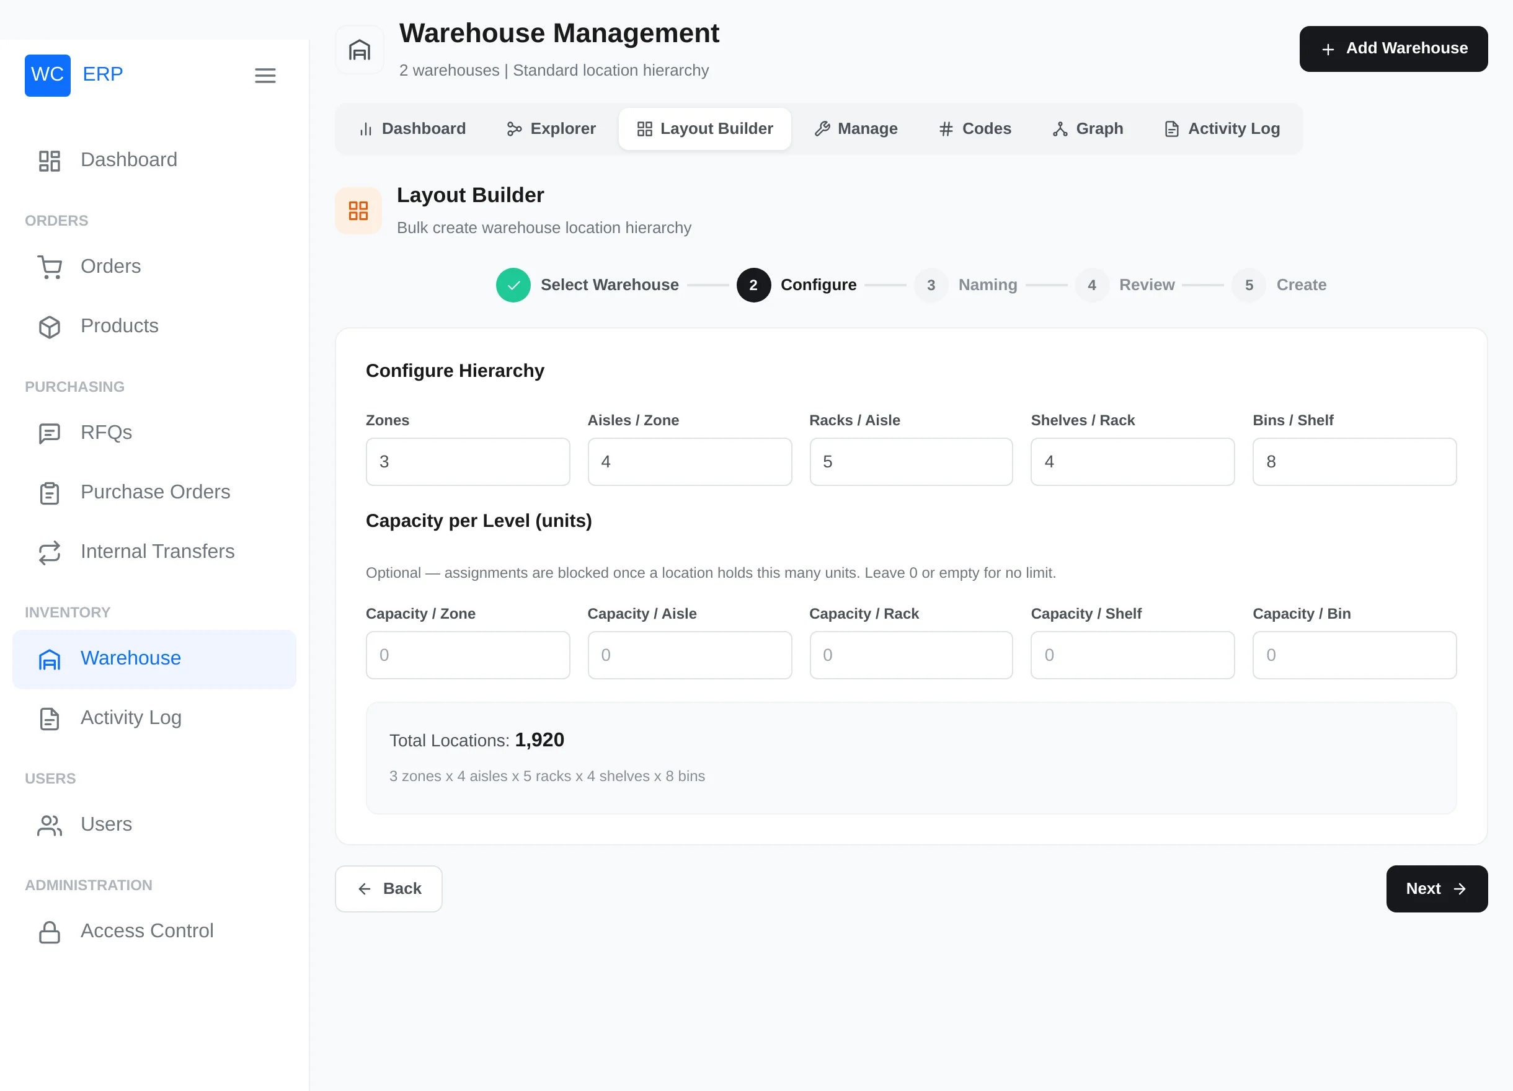Switch to the Codes tab

pos(974,129)
